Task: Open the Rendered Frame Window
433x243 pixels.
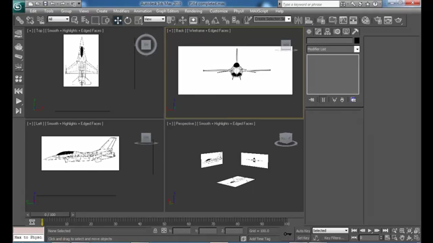Action: pyautogui.click(x=388, y=20)
